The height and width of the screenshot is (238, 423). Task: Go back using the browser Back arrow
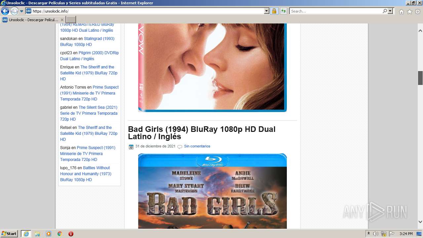[5, 11]
